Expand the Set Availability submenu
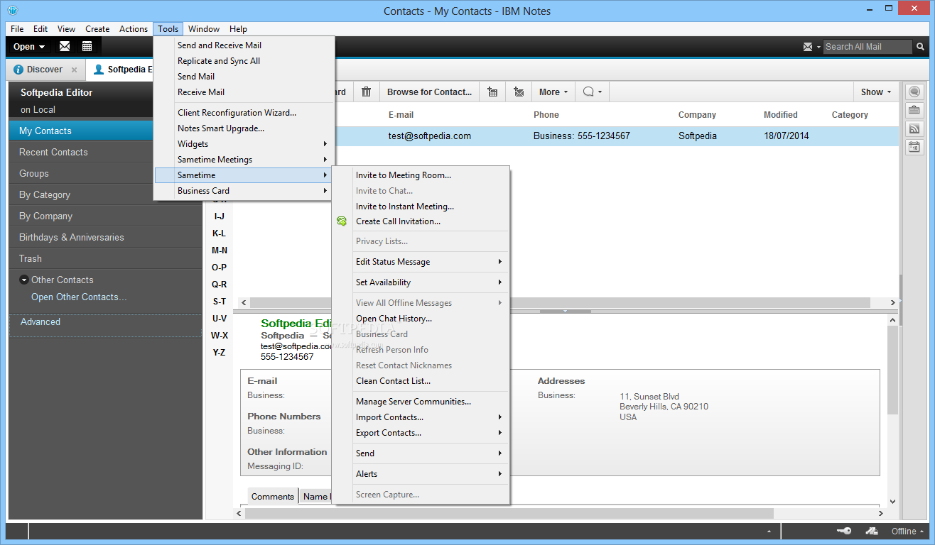935x545 pixels. click(421, 282)
